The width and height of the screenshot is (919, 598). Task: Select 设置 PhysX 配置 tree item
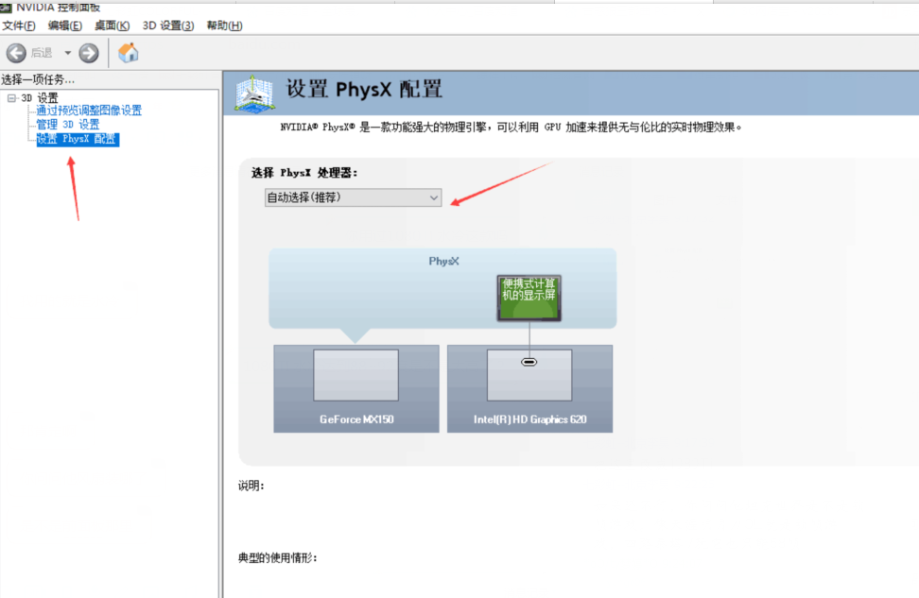[x=78, y=139]
